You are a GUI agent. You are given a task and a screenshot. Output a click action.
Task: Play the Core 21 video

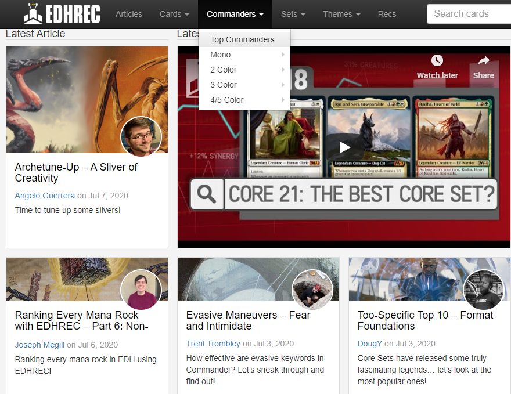pos(345,147)
